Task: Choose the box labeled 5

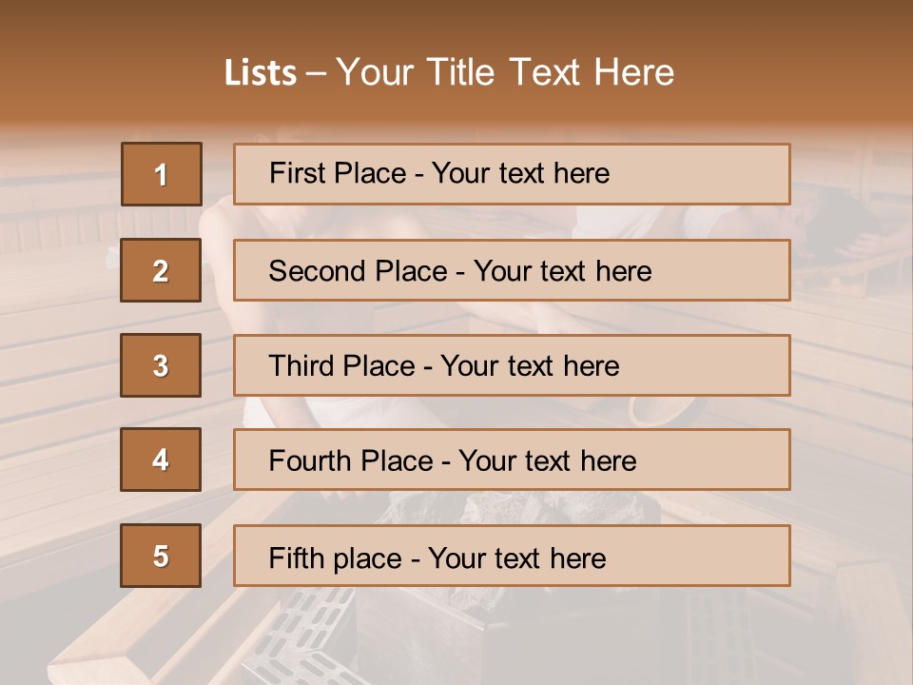Action: click(161, 556)
